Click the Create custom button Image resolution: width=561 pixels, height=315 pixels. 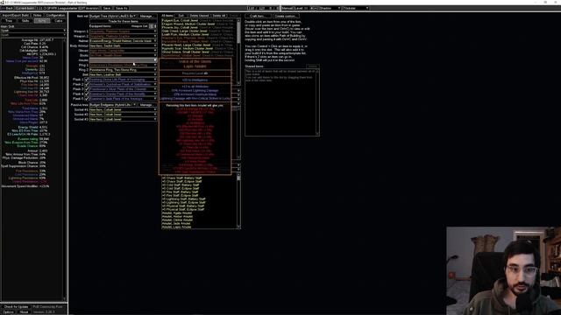[286, 16]
